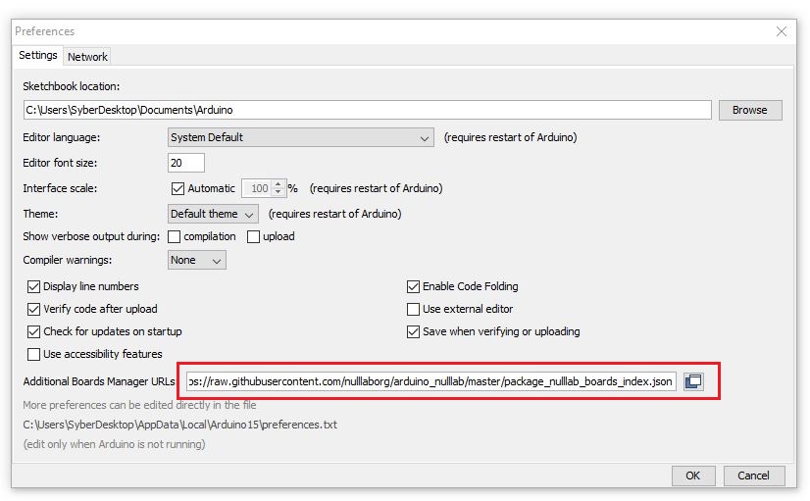Image resolution: width=810 pixels, height=501 pixels.
Task: Select the Settings tab
Action: (38, 56)
